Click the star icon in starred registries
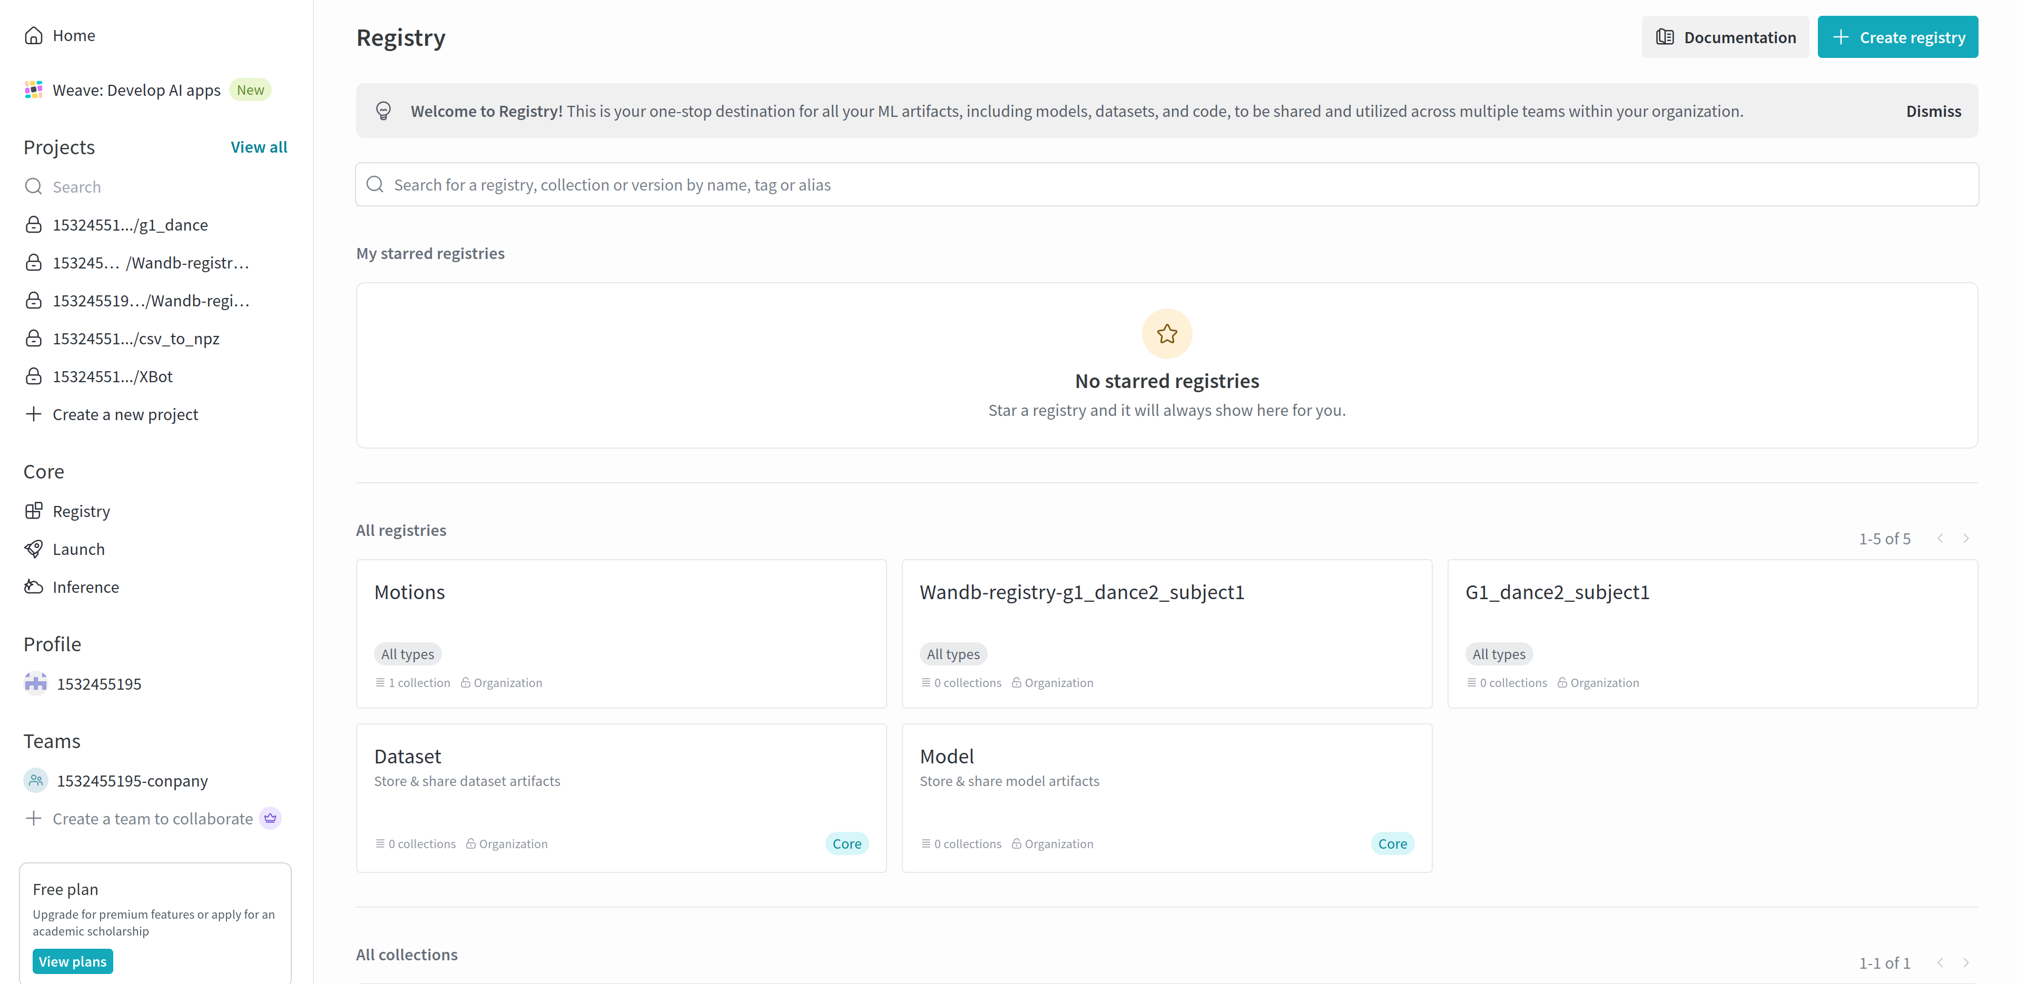The width and height of the screenshot is (2017, 984). [1167, 334]
